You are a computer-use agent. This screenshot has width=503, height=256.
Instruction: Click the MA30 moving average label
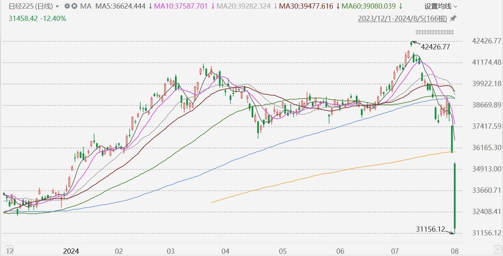coord(307,6)
